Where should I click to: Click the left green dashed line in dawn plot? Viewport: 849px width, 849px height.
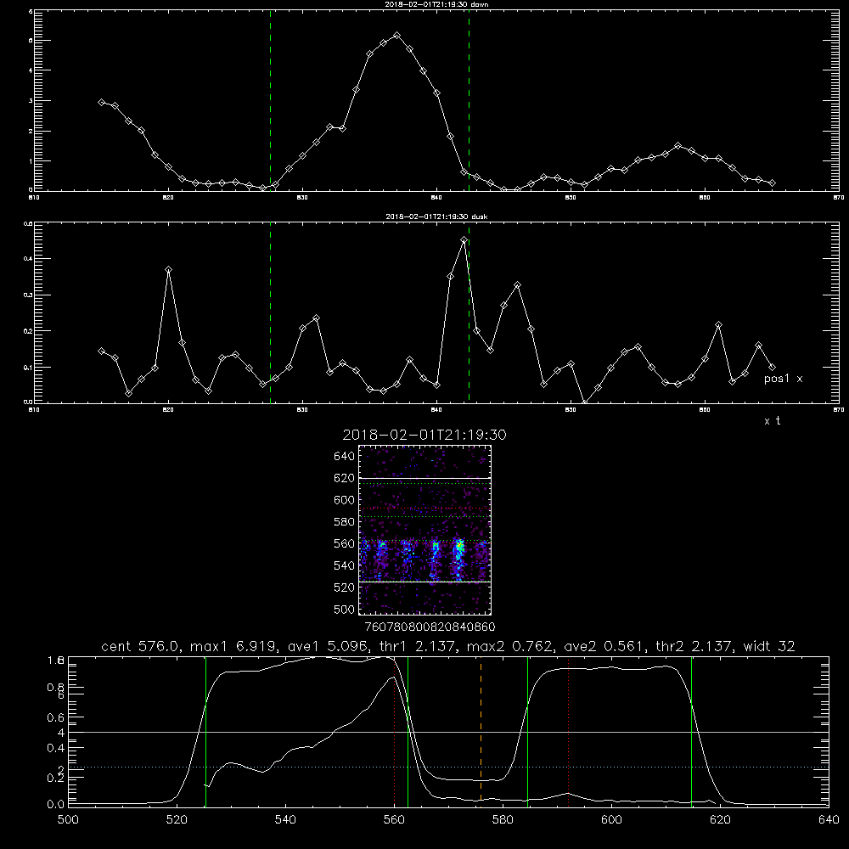pyautogui.click(x=270, y=100)
